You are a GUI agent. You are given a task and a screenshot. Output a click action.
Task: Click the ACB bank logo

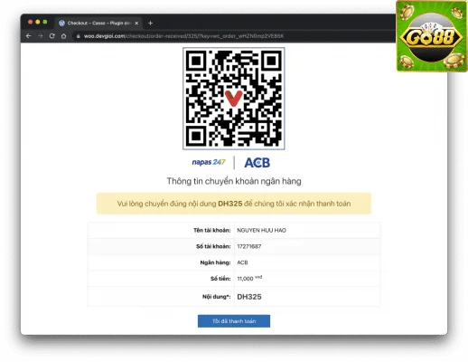click(x=257, y=163)
